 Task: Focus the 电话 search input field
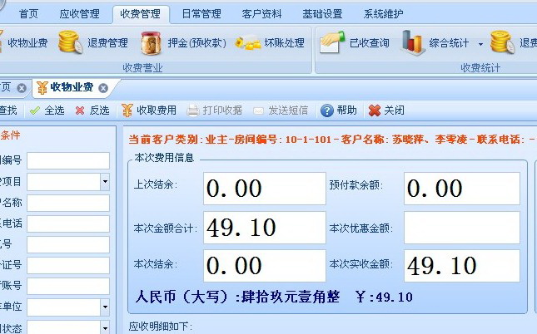coord(68,224)
